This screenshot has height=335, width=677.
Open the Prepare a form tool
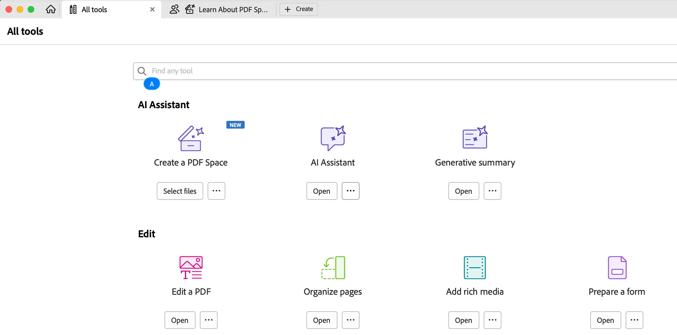click(606, 320)
